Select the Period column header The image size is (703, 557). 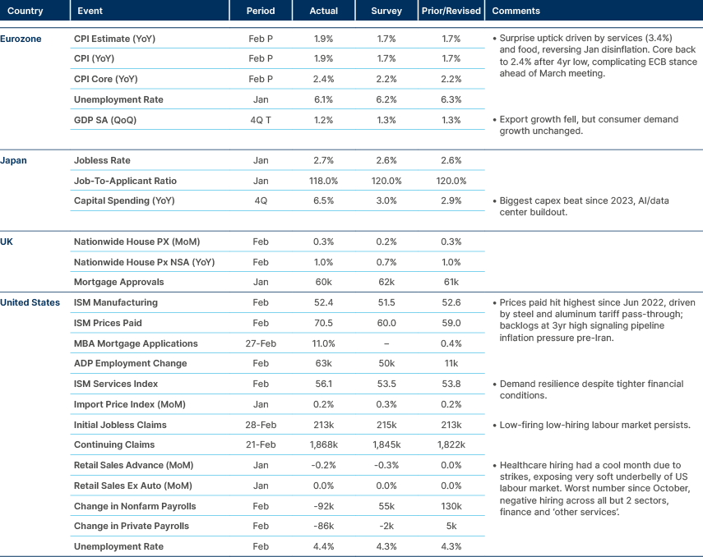tap(261, 11)
